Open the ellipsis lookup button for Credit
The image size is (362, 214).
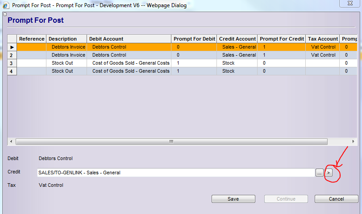(319, 173)
